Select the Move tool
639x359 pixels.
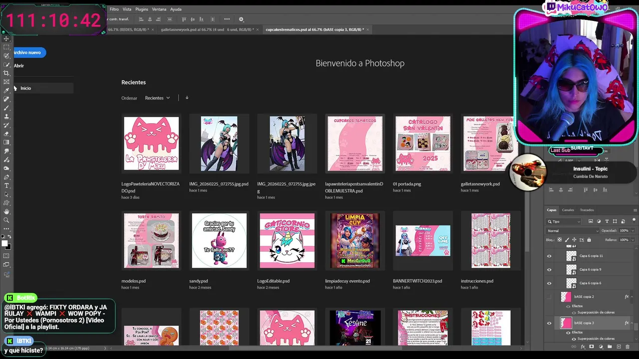[x=6, y=38]
